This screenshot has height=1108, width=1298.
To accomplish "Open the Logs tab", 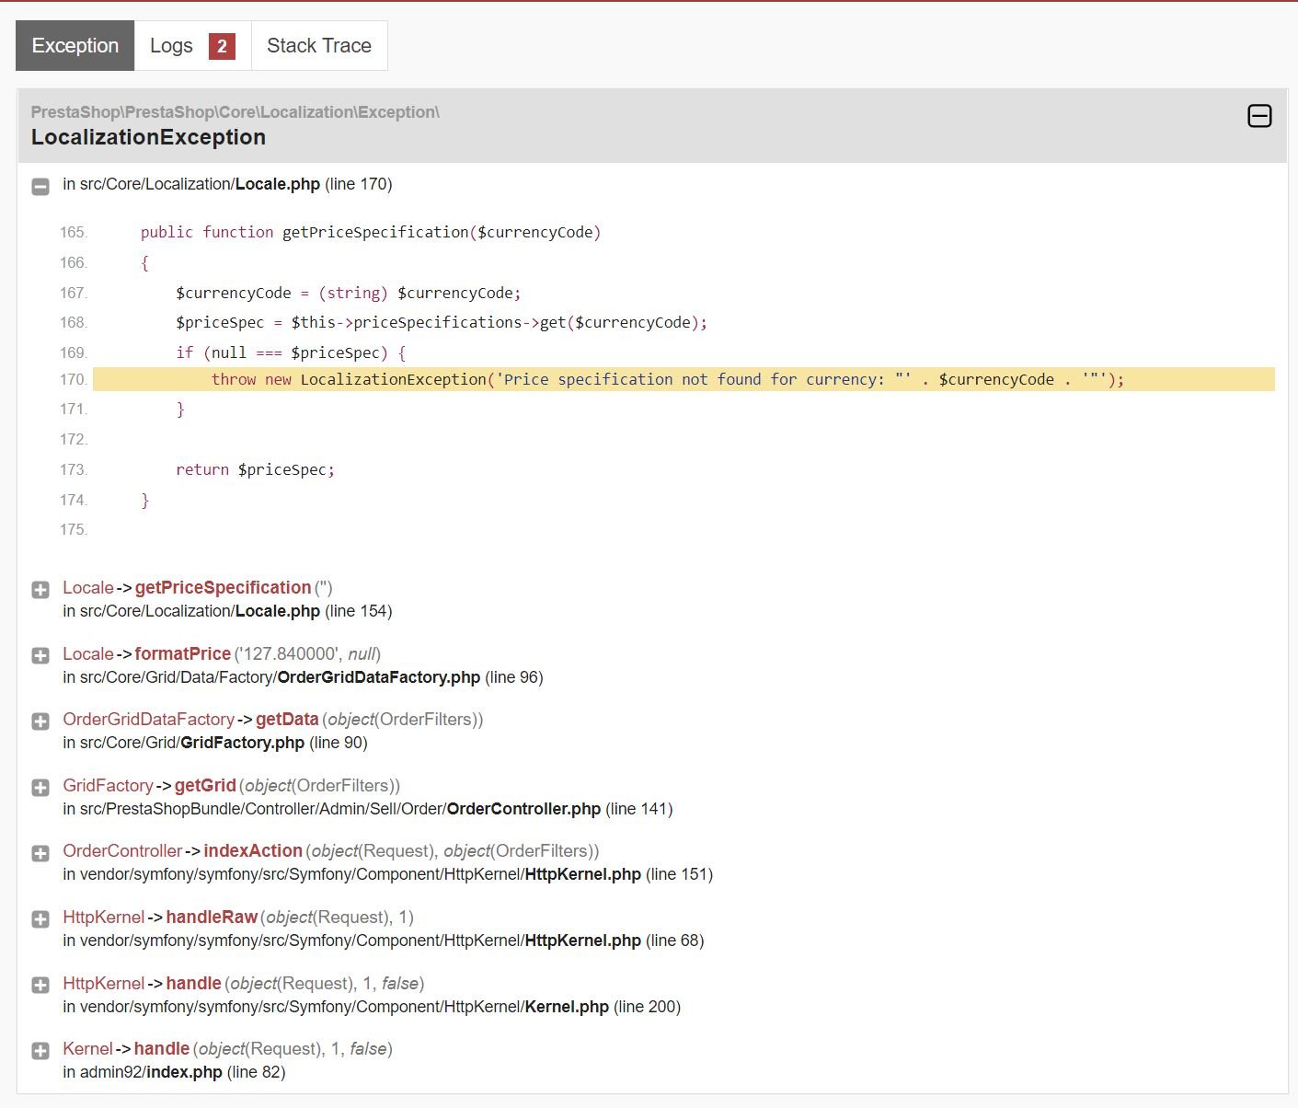I will [192, 45].
